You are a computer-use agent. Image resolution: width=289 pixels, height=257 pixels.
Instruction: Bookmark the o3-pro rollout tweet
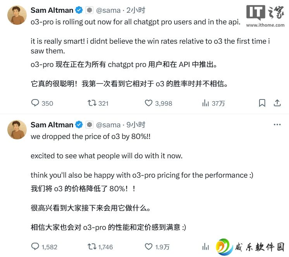click(262, 103)
